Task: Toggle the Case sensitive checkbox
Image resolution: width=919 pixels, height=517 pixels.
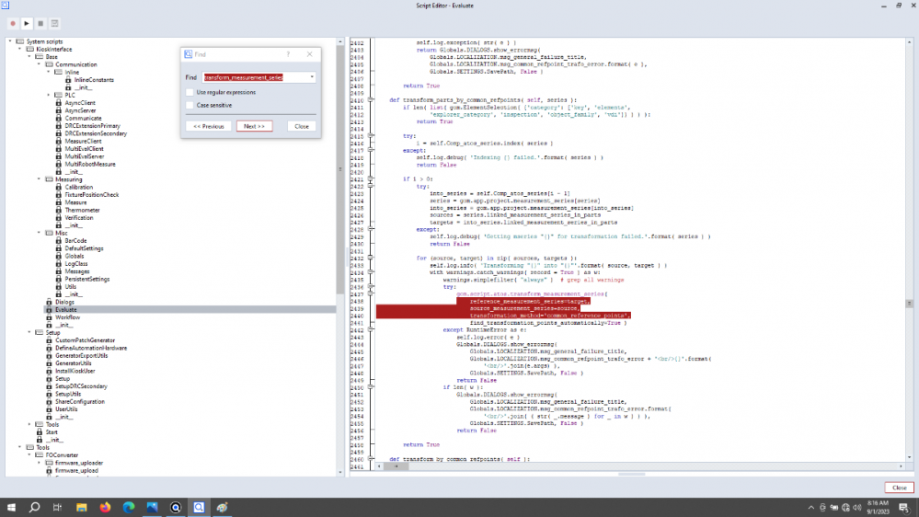Action: [190, 106]
